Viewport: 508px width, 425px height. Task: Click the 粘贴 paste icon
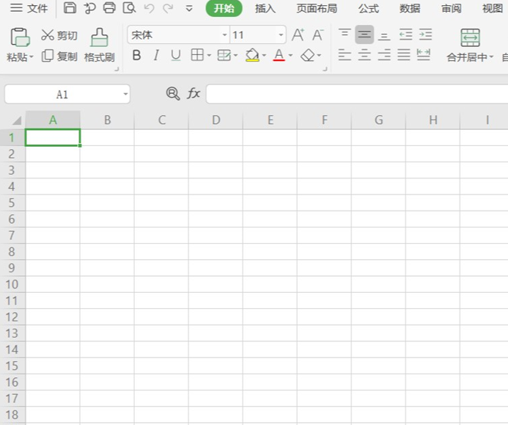20,37
